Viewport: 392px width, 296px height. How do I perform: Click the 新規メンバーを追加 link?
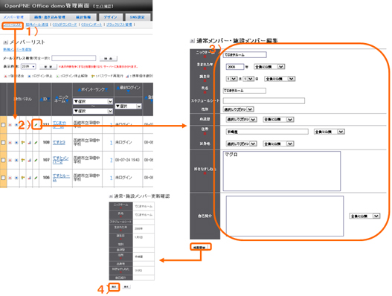(17, 50)
